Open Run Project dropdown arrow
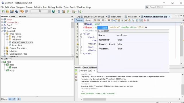184x103 pixels. 71,11
